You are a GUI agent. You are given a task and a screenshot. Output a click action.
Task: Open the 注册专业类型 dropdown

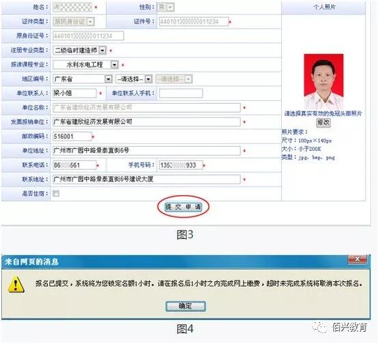[103, 51]
